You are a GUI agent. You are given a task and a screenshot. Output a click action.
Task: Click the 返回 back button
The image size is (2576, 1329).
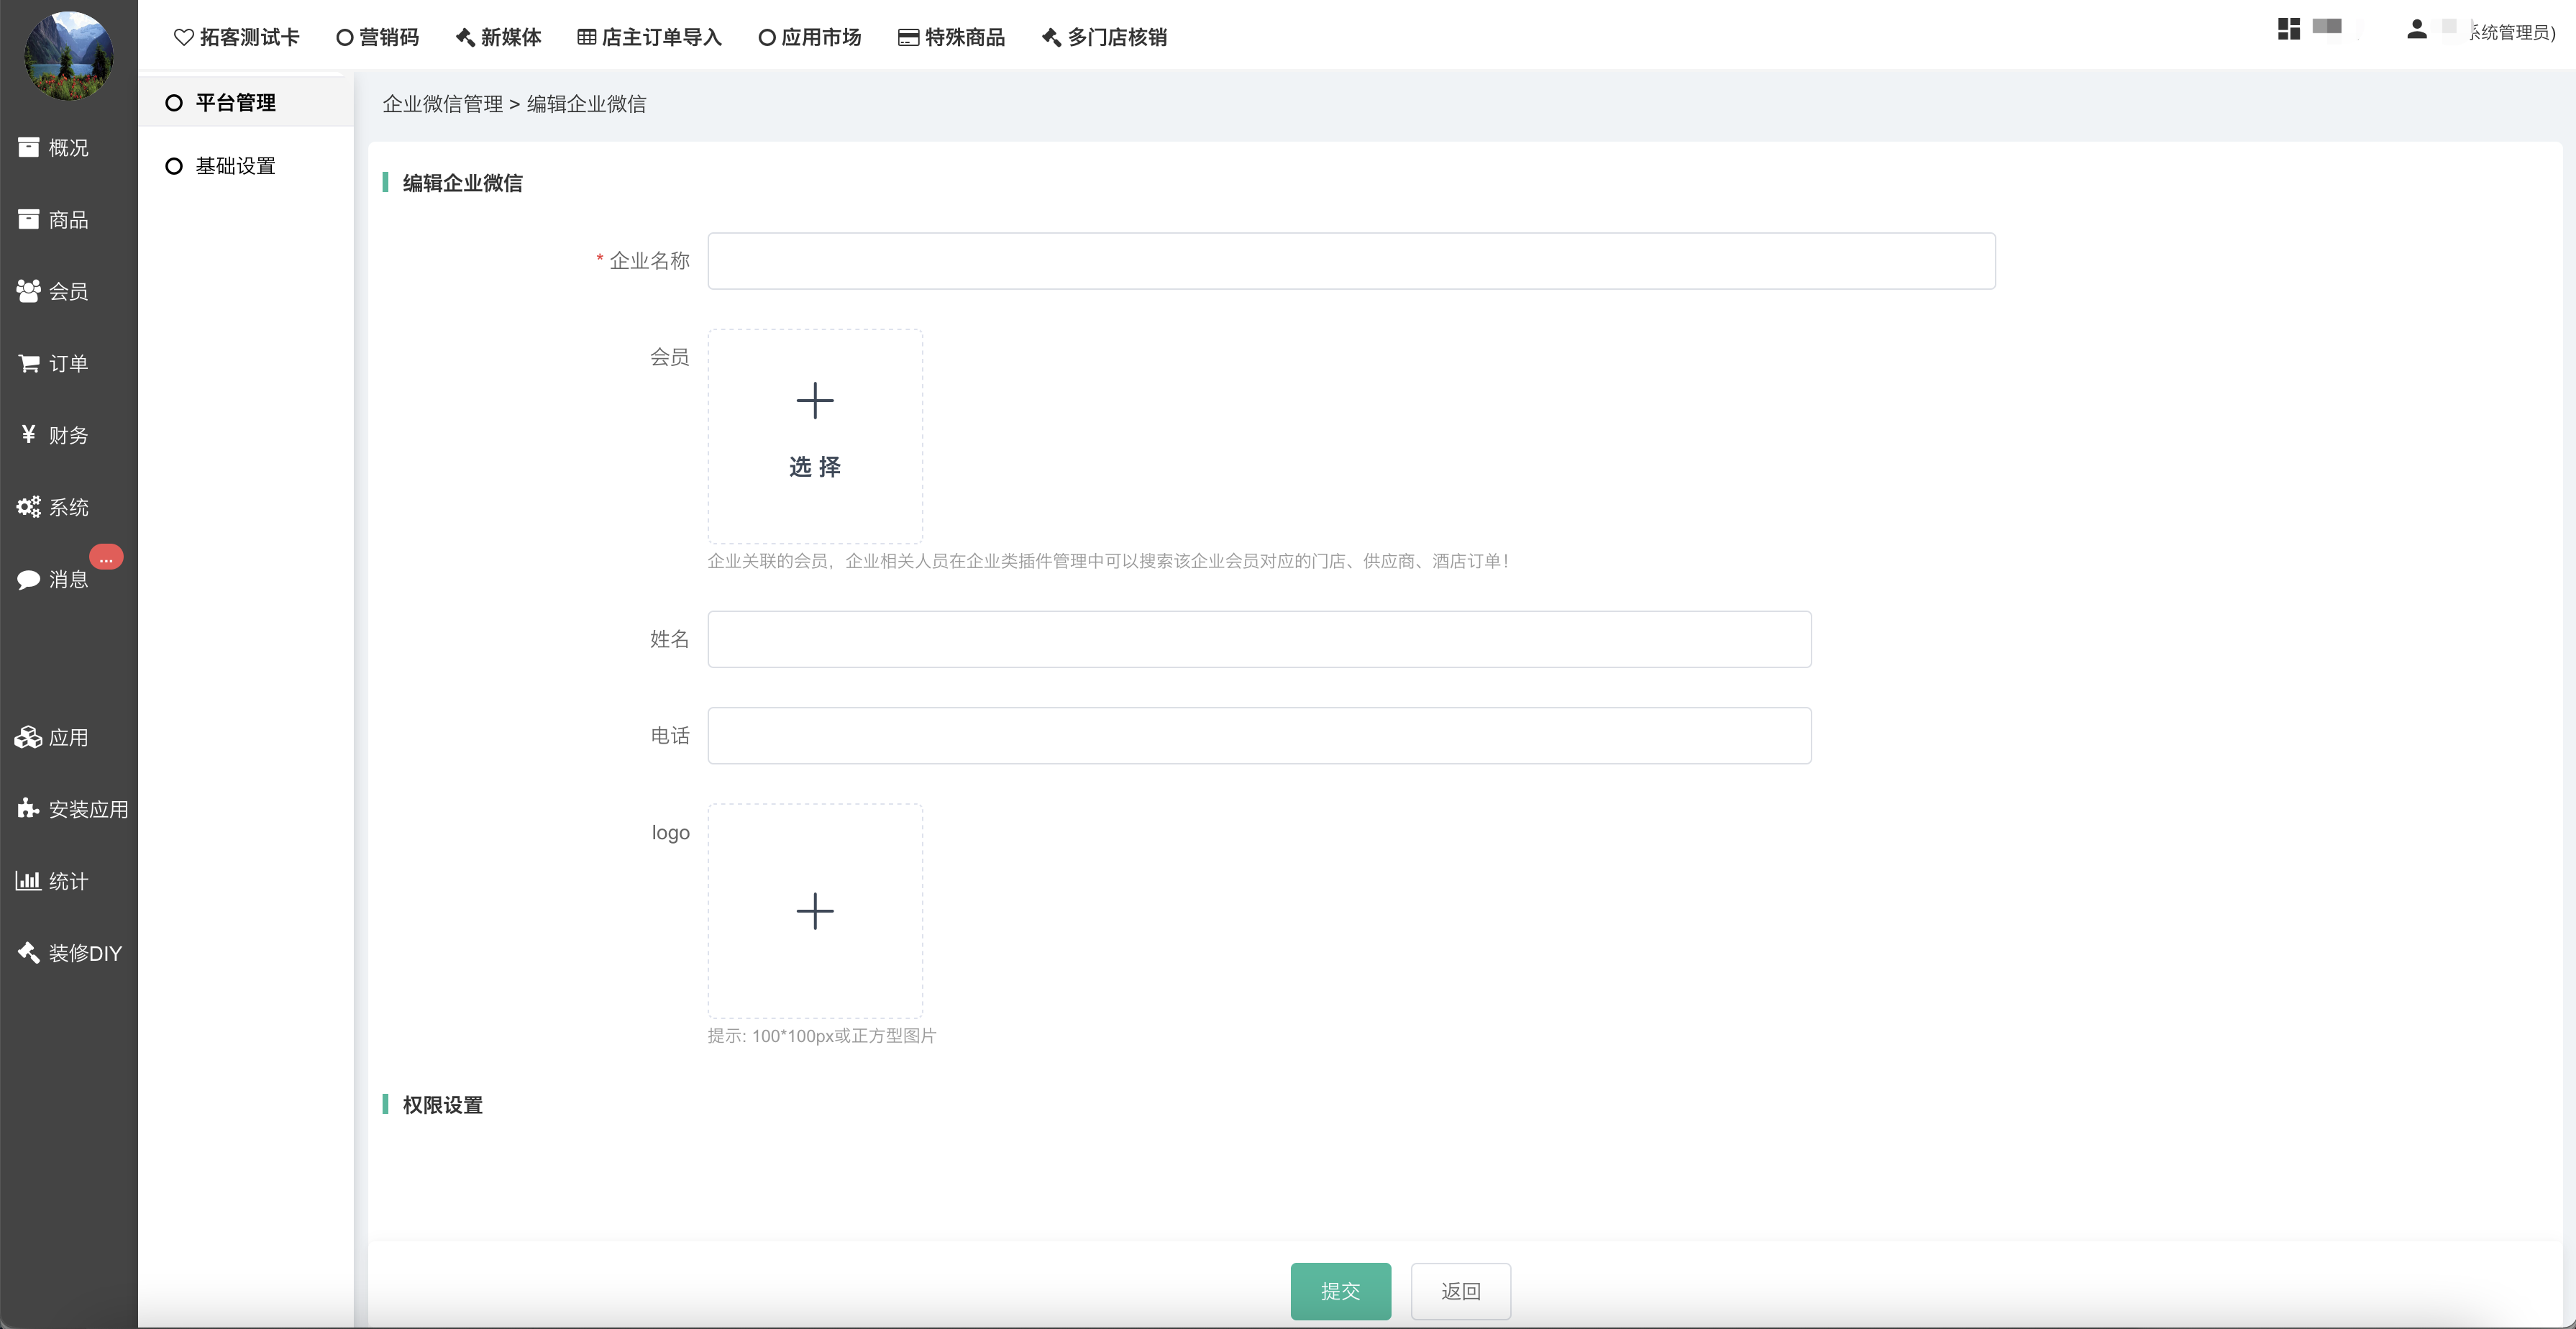click(x=1460, y=1291)
